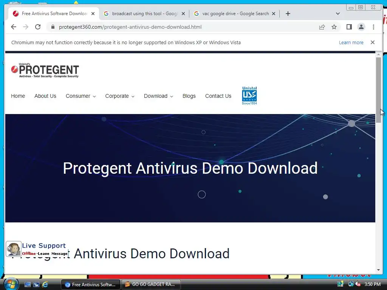Open a new tab
The image size is (387, 290).
point(288,14)
